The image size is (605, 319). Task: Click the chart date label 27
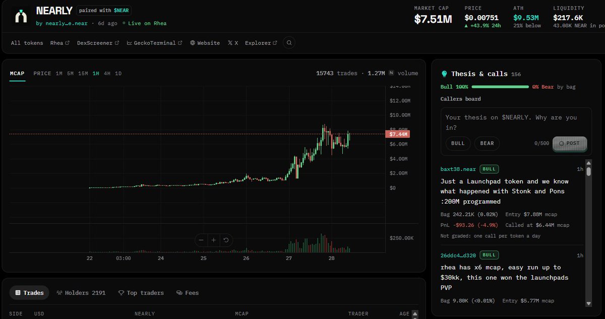tap(289, 258)
